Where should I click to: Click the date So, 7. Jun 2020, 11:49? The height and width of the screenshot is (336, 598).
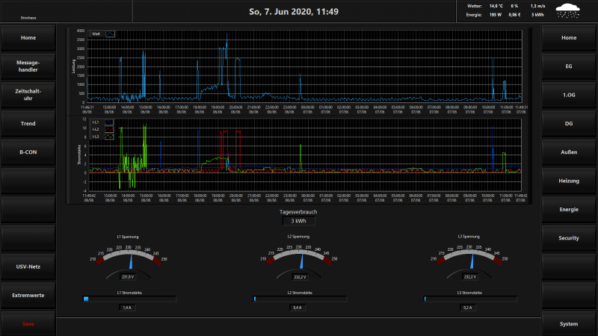(294, 12)
